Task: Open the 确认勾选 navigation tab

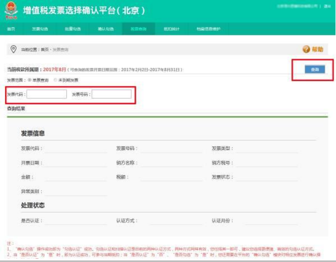Action: coord(105,29)
